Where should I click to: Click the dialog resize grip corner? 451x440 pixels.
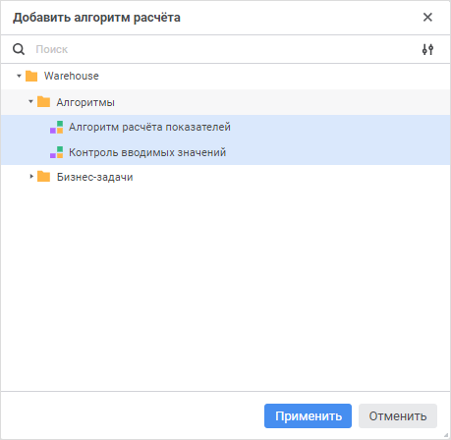(x=446, y=435)
